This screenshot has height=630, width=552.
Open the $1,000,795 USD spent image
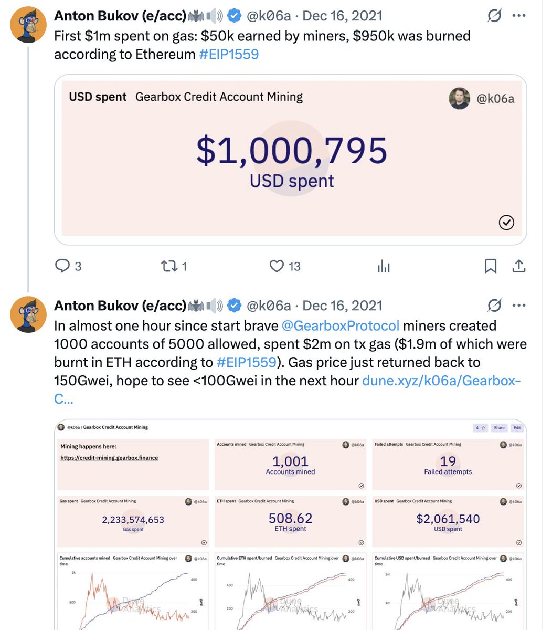click(290, 160)
